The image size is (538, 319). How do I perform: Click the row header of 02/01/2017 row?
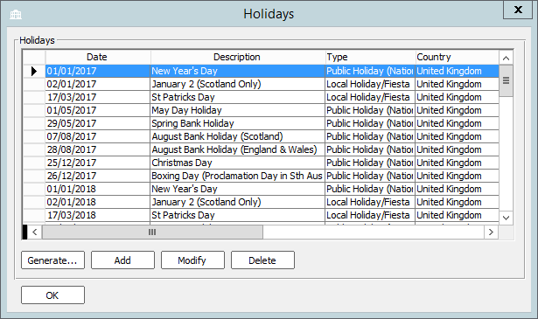pyautogui.click(x=34, y=84)
